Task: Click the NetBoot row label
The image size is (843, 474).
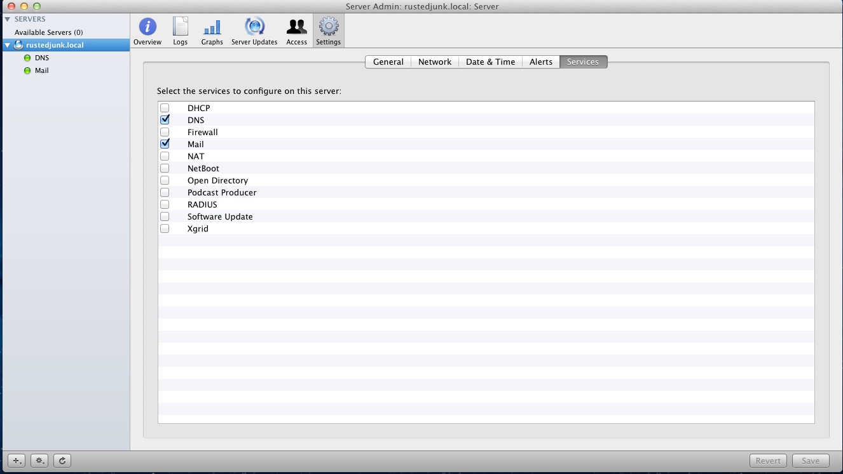Action: pyautogui.click(x=203, y=168)
